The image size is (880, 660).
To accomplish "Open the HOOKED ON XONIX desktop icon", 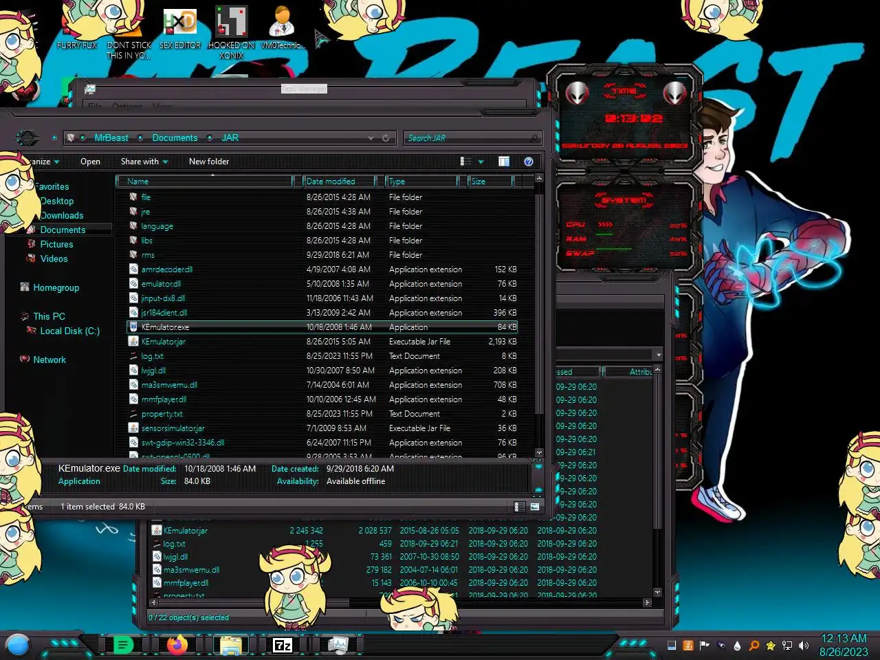I will [232, 32].
